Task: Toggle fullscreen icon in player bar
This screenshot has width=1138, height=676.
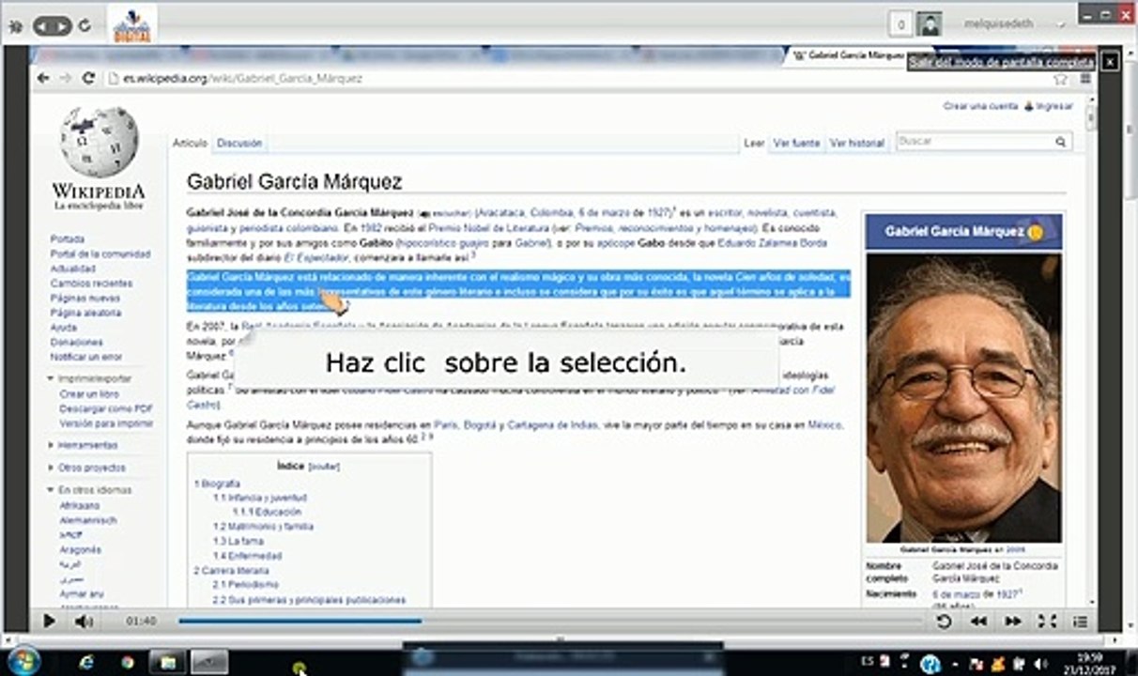Action: 1047,621
